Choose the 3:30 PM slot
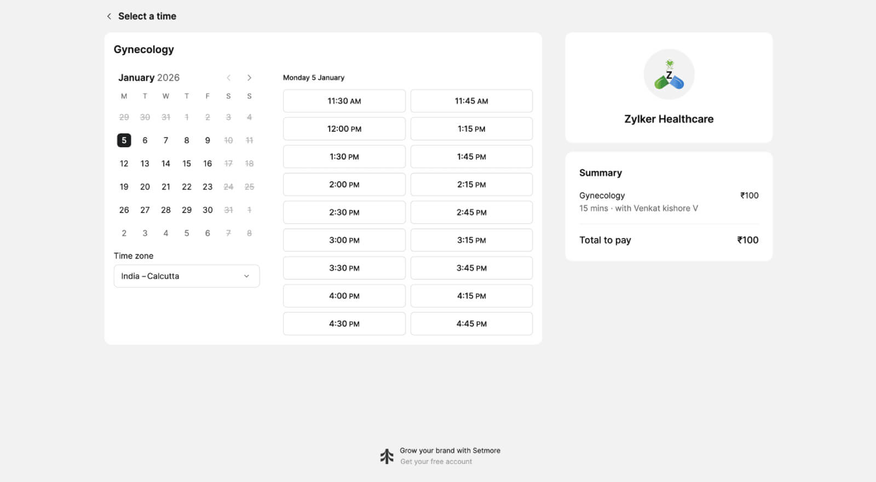This screenshot has width=876, height=482. (344, 268)
